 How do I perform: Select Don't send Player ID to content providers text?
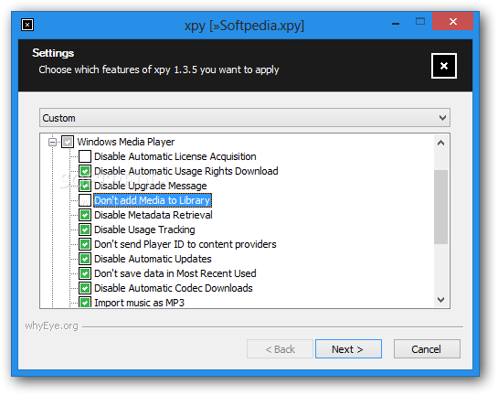tap(185, 244)
